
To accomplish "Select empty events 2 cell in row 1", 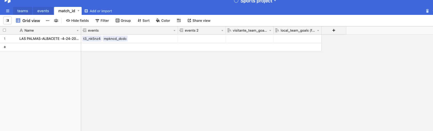I will 202,39.
